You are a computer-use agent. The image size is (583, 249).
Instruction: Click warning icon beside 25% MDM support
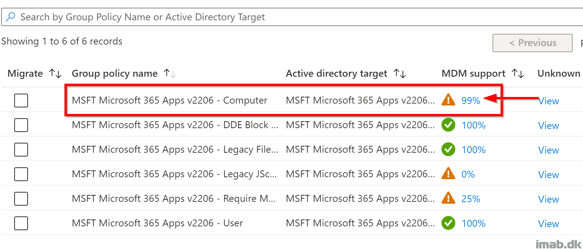448,199
